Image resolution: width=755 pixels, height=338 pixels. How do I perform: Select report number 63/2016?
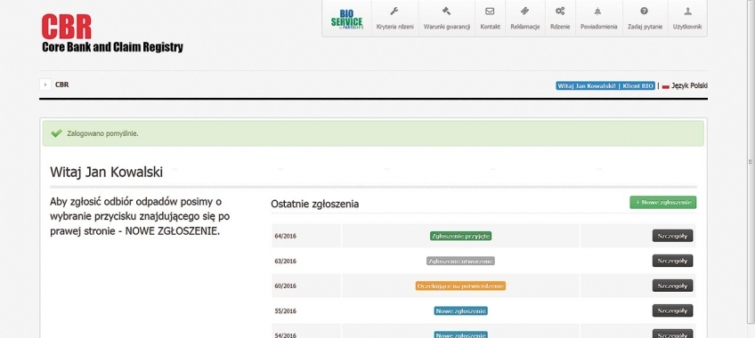tap(286, 262)
